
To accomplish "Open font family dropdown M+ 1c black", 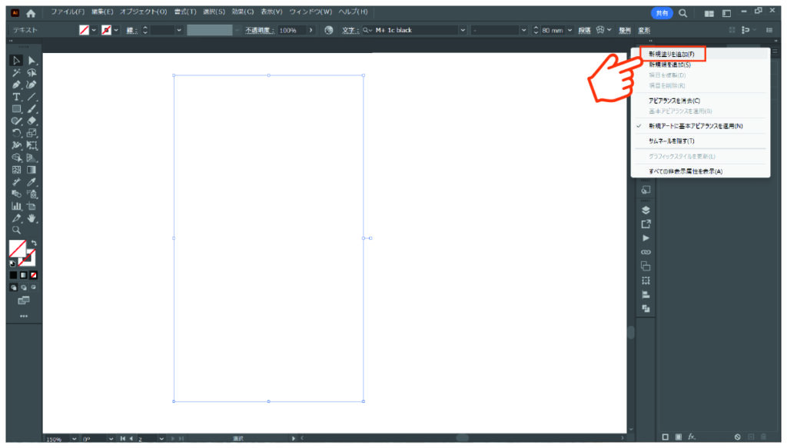I will (x=462, y=30).
